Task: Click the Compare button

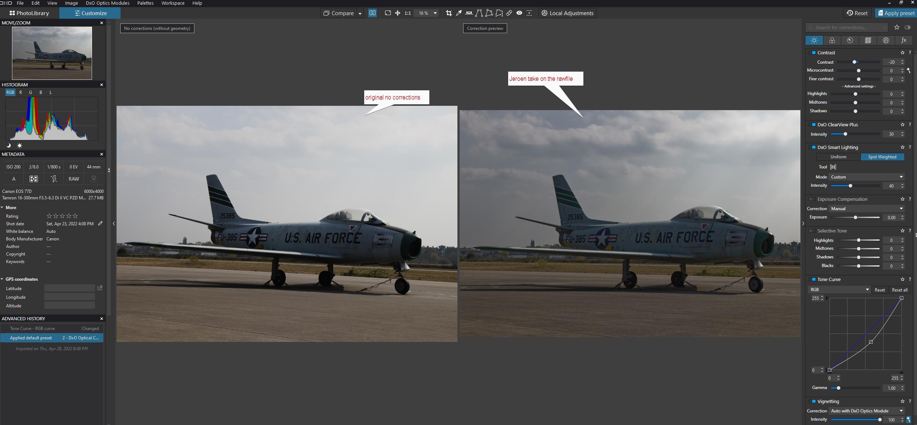Action: [339, 13]
